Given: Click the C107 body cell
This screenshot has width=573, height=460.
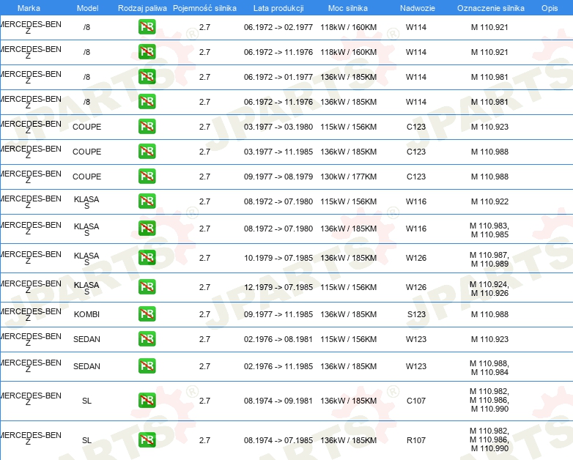Looking at the screenshot, I should pyautogui.click(x=416, y=401).
